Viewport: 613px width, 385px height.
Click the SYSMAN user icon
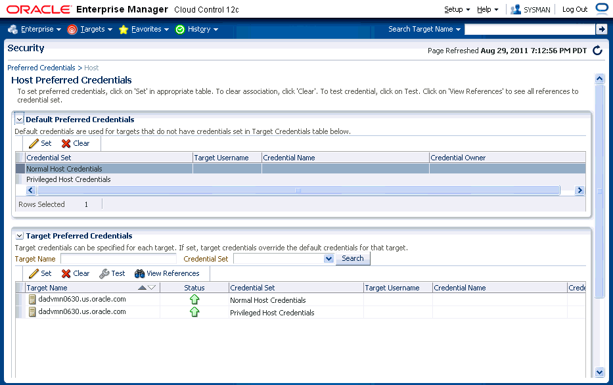point(516,9)
